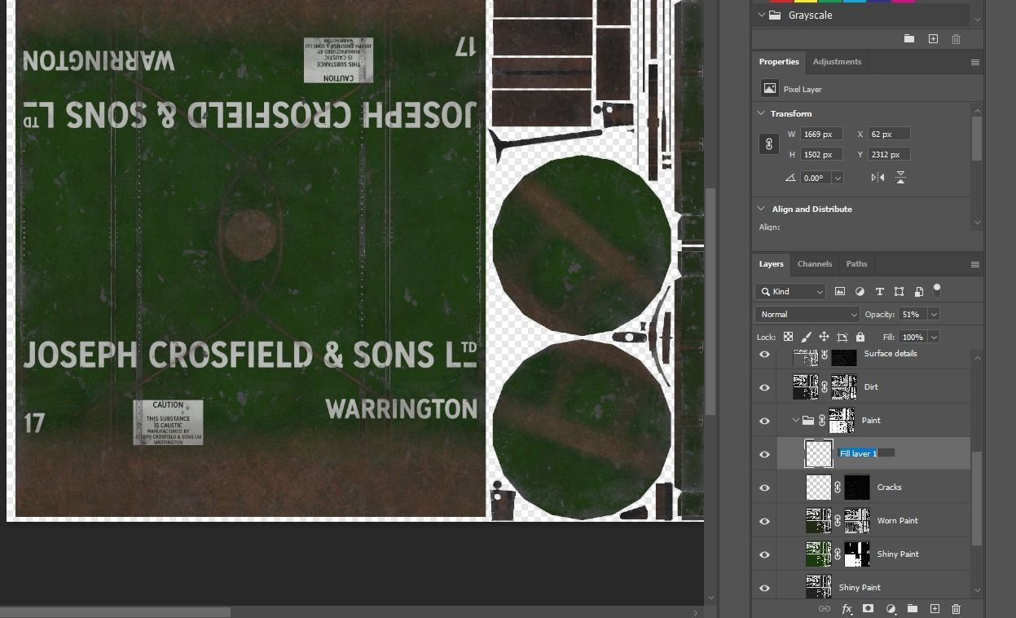1016x618 pixels.
Task: Select the Worn Paint layer mask thumbnail
Action: click(x=857, y=521)
